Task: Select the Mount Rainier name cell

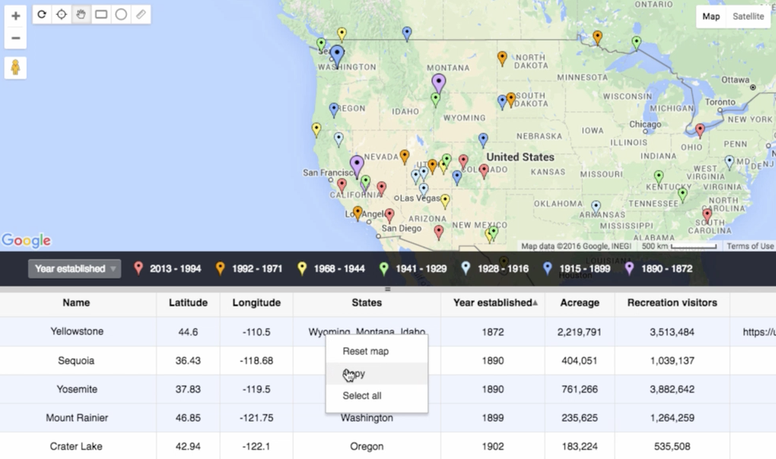Action: (x=77, y=418)
